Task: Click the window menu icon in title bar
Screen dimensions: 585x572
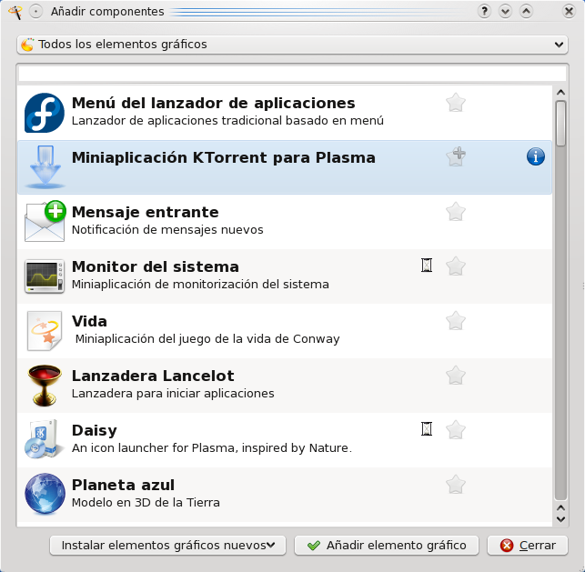Action: tap(15, 12)
